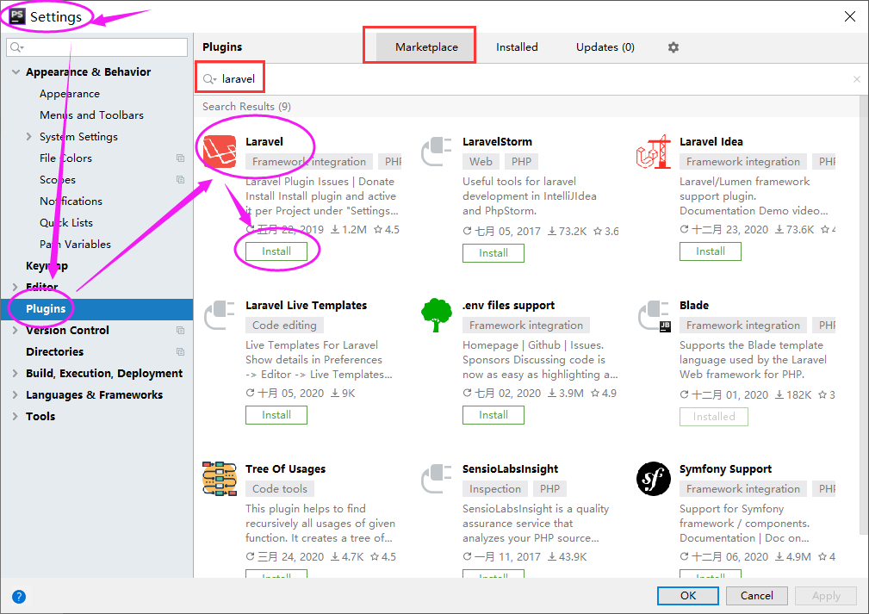The width and height of the screenshot is (869, 614).
Task: Confirm settings with the OK button
Action: pyautogui.click(x=688, y=596)
